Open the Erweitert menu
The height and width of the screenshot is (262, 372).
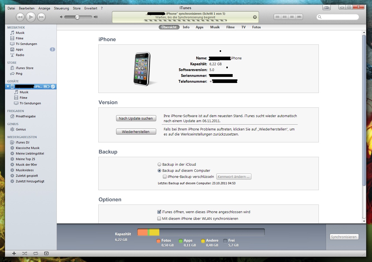click(x=91, y=8)
